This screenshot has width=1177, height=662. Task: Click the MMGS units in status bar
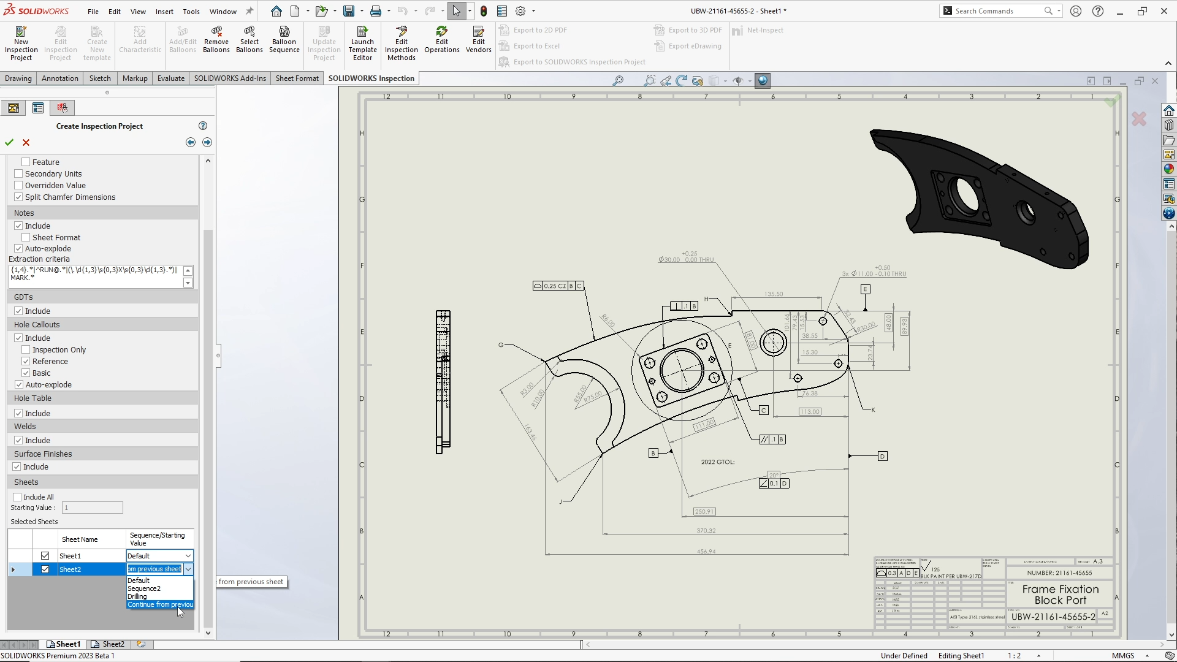[1123, 655]
